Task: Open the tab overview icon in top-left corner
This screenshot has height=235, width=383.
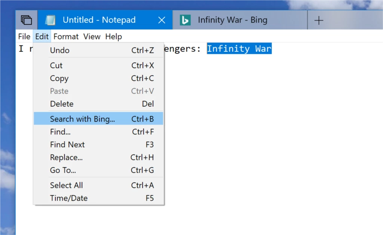Action: pyautogui.click(x=26, y=20)
